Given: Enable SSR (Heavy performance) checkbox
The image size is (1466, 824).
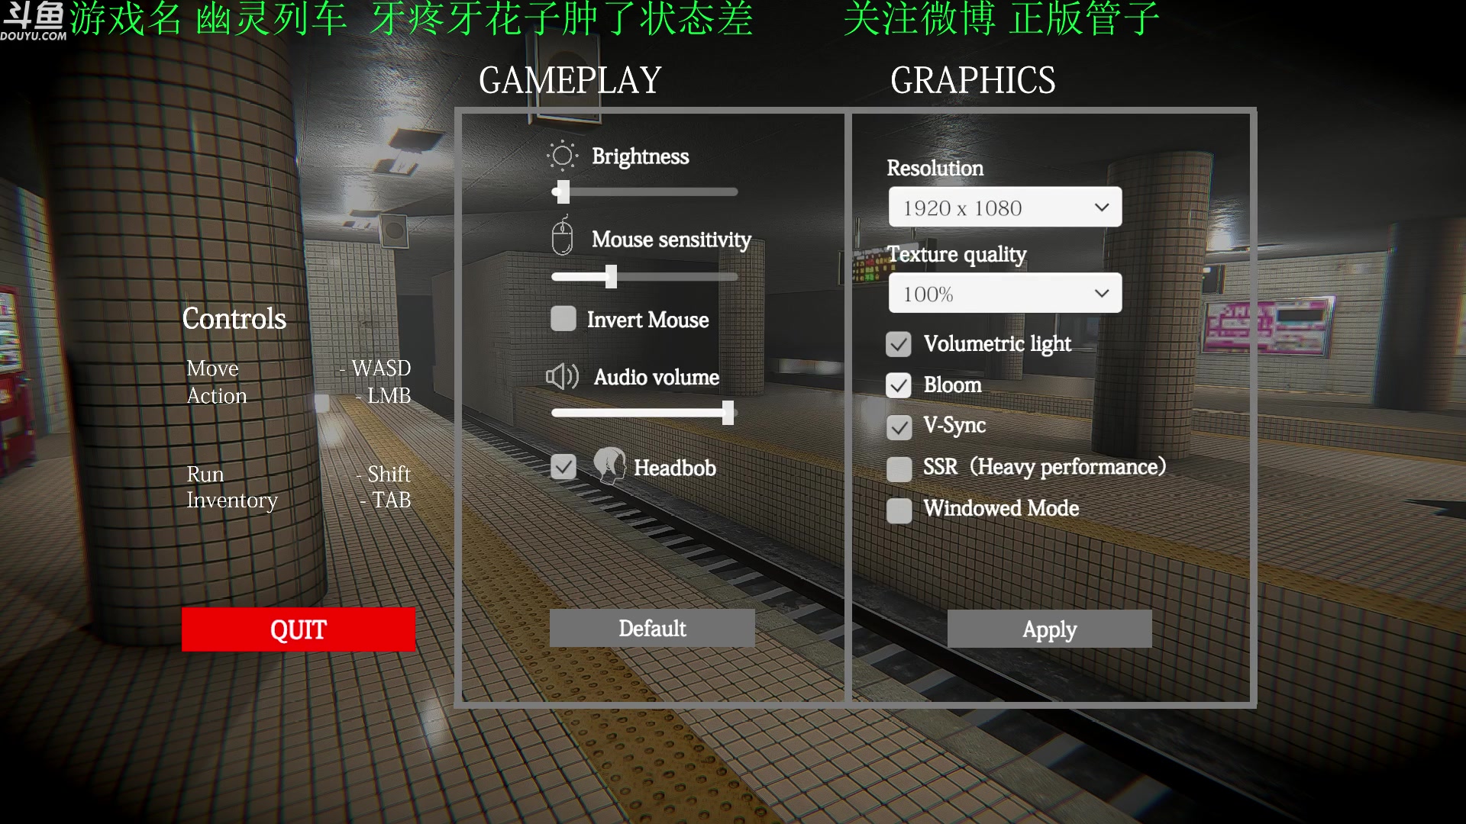Looking at the screenshot, I should coord(899,468).
